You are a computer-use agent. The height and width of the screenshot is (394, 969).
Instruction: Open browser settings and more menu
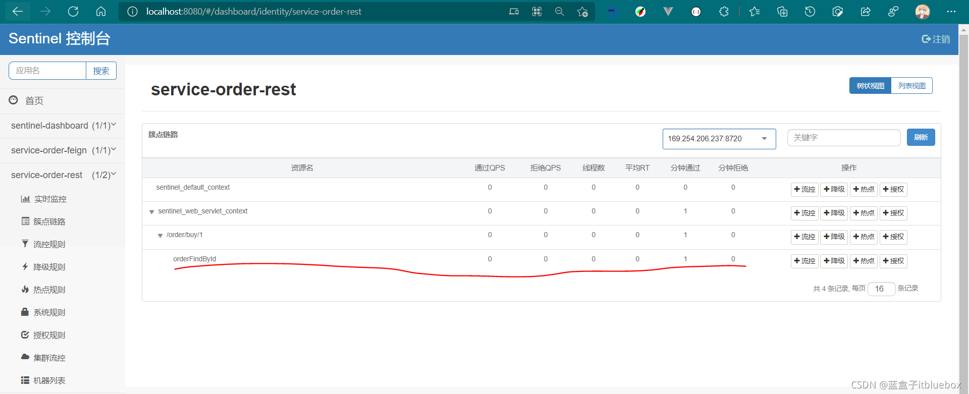(x=951, y=12)
